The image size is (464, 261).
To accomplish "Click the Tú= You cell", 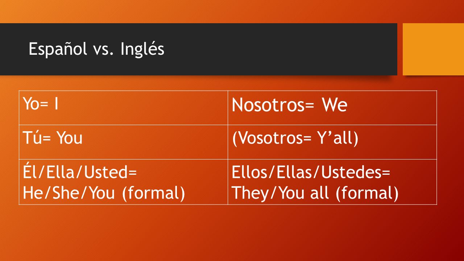I will [124, 142].
